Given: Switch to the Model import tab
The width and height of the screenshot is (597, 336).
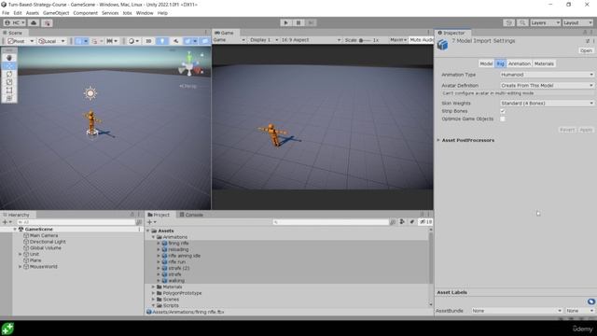Looking at the screenshot, I should 486,63.
